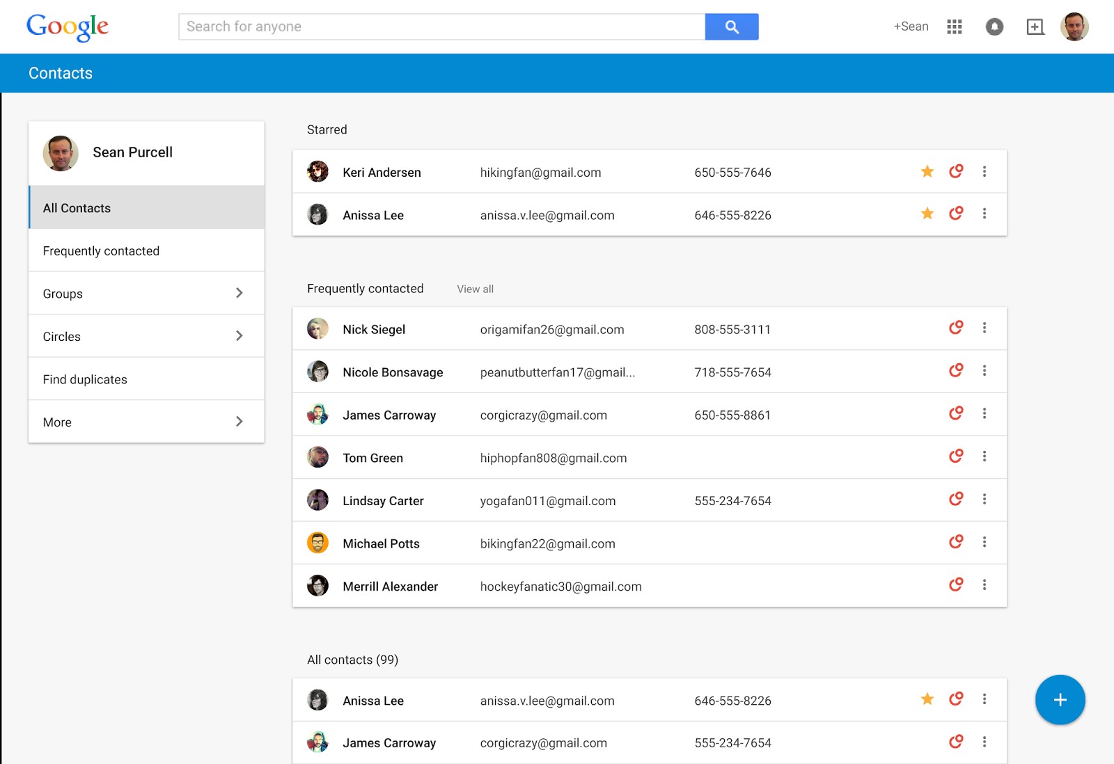Open the notifications bell
Image resolution: width=1114 pixels, height=764 pixels.
pos(994,26)
